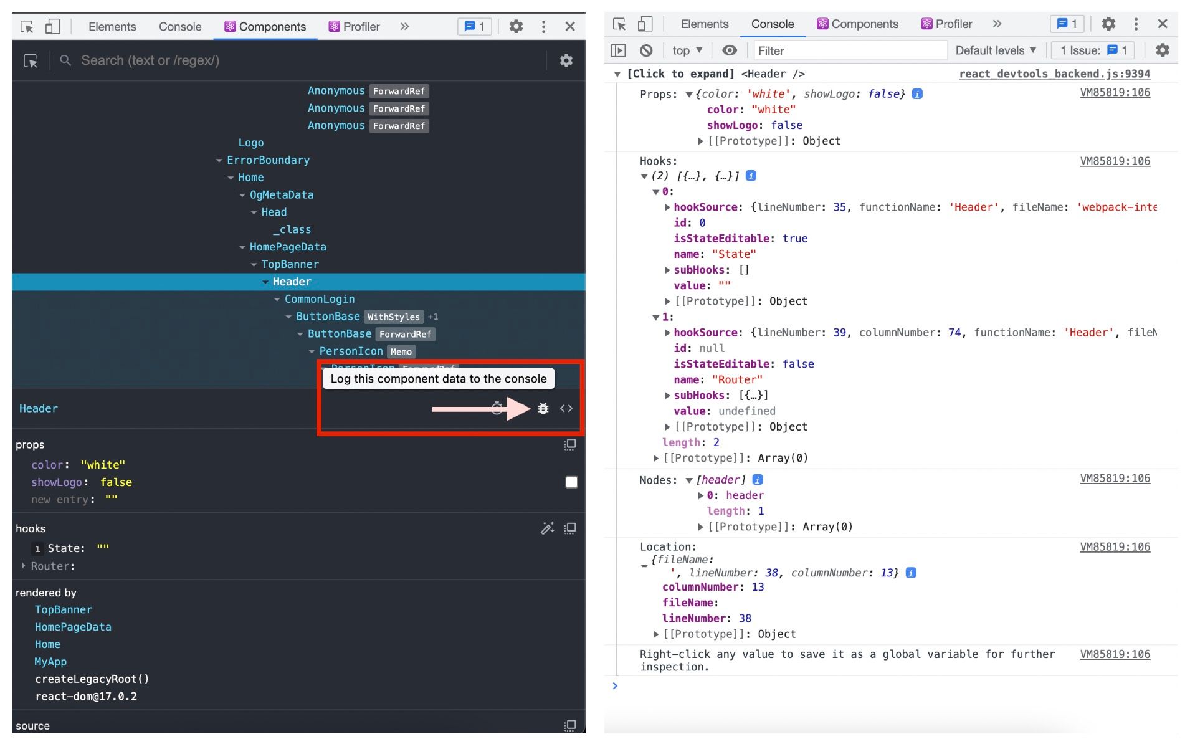Expand hookSource of hook 0
The image size is (1190, 744).
[667, 207]
